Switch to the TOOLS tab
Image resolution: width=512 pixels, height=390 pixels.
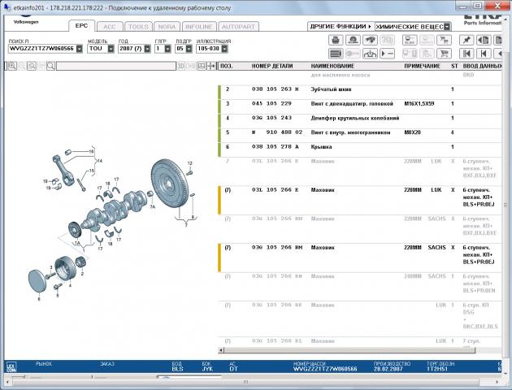pos(138,27)
